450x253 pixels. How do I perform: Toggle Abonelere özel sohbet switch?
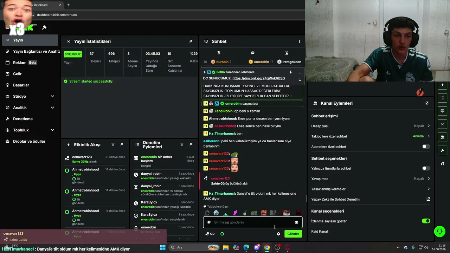coord(426,147)
